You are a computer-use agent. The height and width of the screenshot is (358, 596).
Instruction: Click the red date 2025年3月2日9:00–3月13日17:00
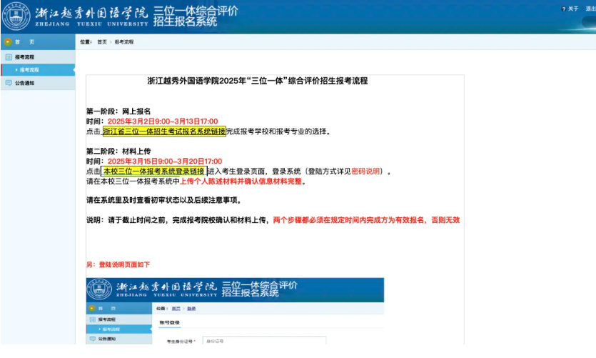(x=163, y=121)
